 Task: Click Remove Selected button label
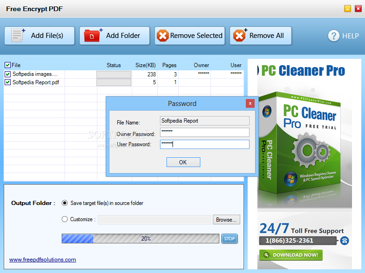coord(196,36)
